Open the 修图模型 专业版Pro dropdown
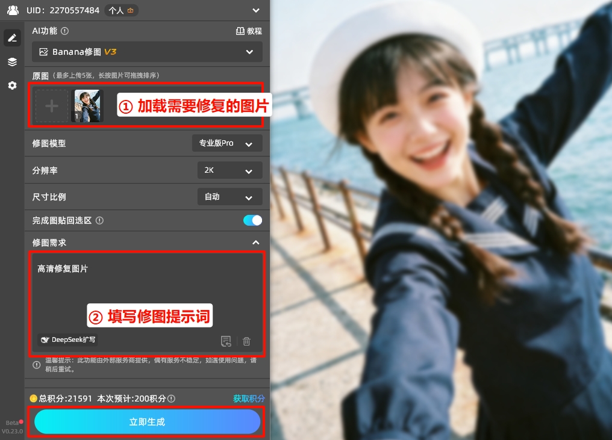The height and width of the screenshot is (440, 612). (x=227, y=143)
